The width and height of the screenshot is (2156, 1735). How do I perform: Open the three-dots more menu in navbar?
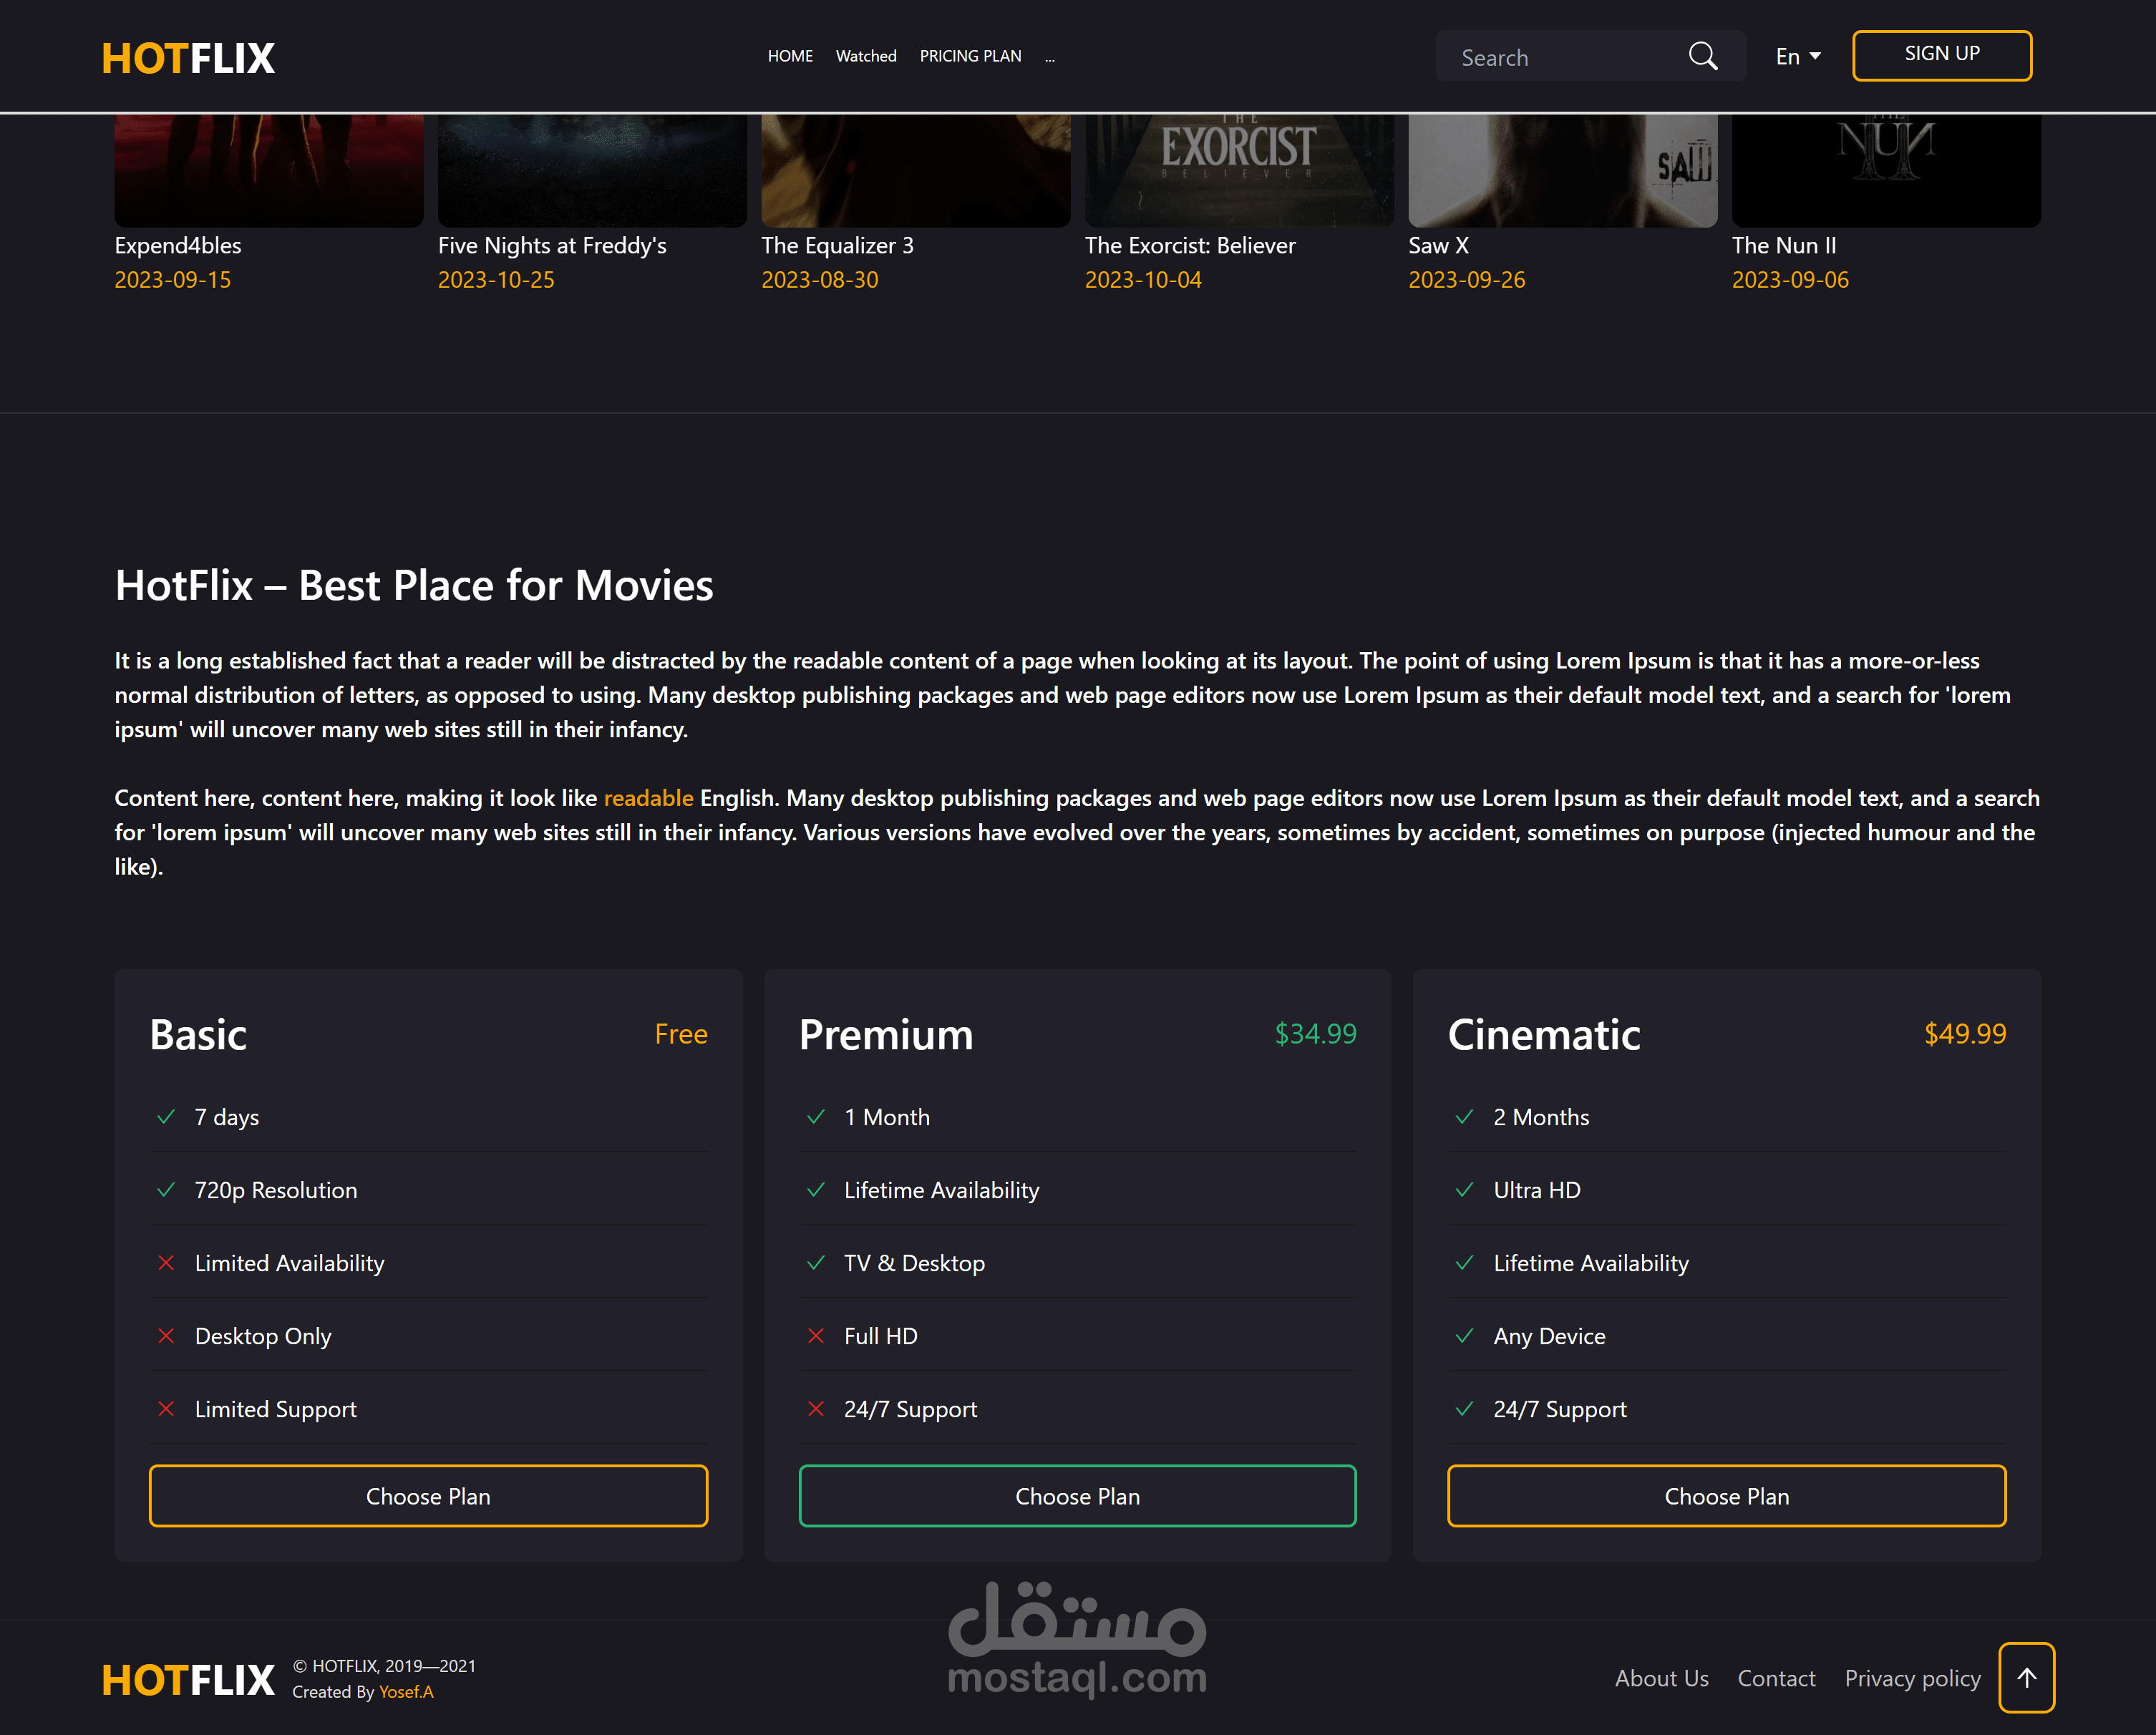pyautogui.click(x=1049, y=57)
